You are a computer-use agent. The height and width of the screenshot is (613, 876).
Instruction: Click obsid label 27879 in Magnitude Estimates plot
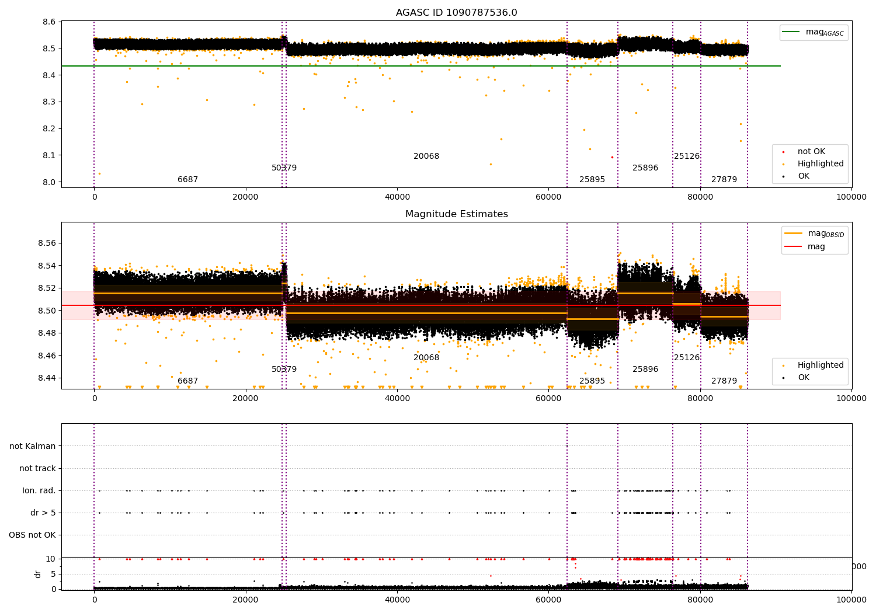tap(724, 381)
